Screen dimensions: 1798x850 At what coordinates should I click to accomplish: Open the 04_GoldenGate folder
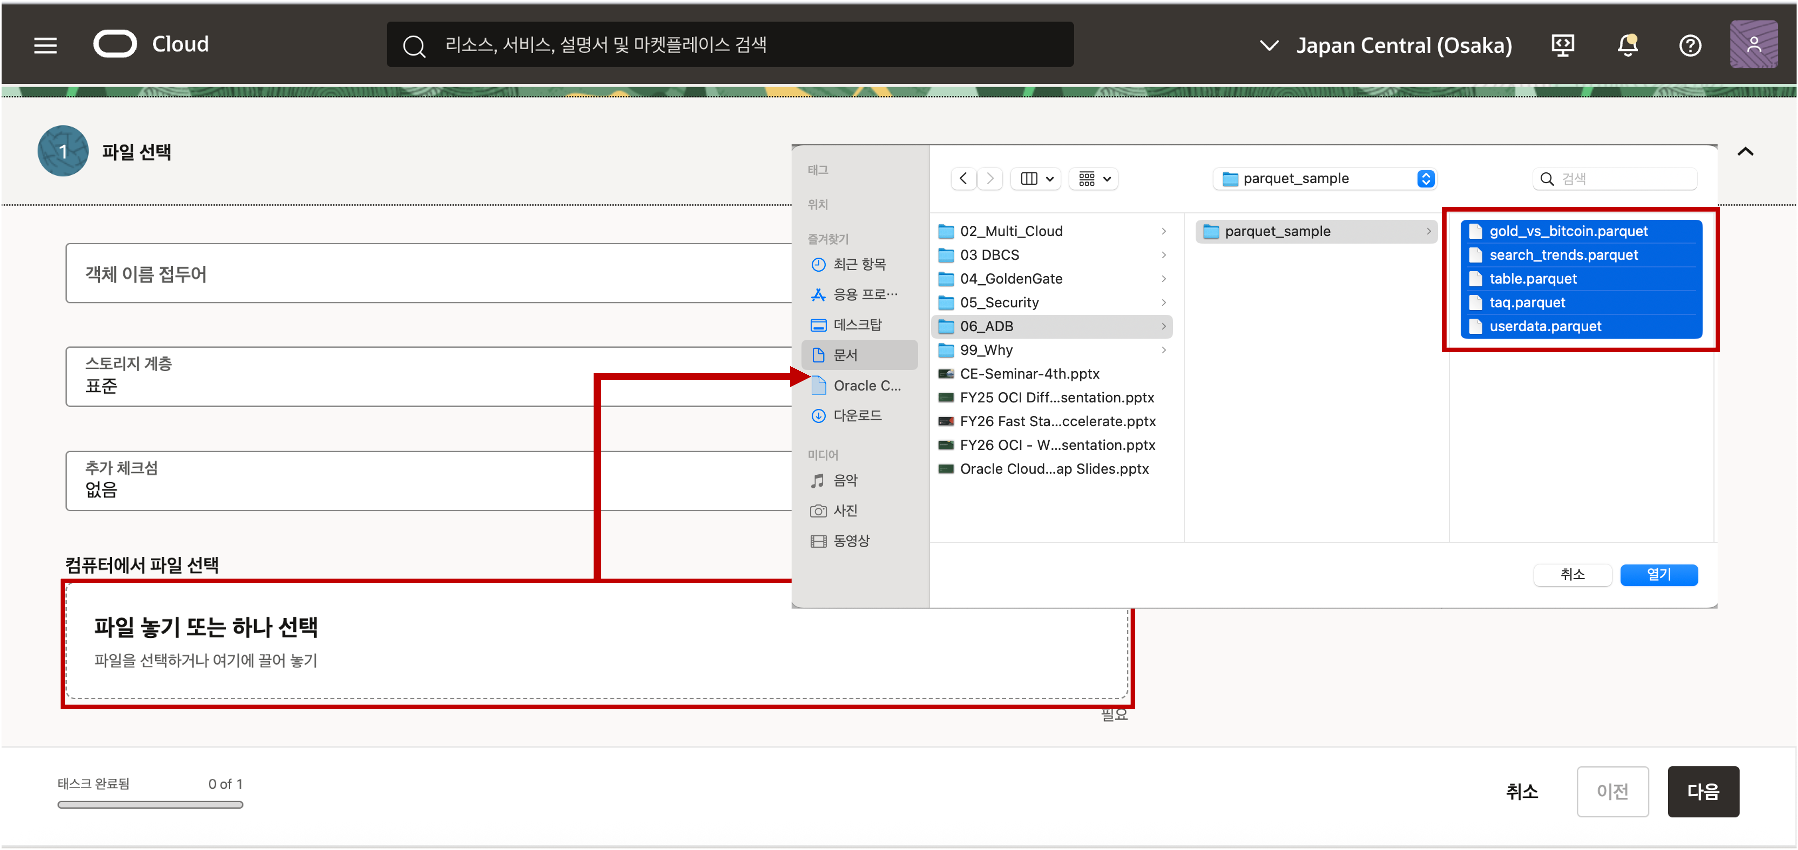1052,279
